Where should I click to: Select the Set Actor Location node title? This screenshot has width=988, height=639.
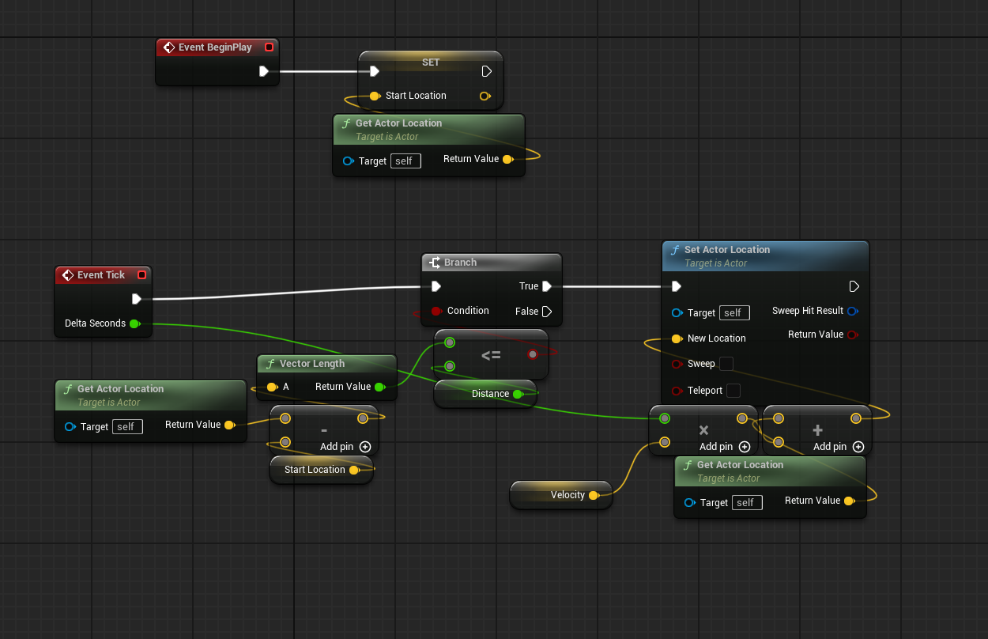tap(727, 250)
